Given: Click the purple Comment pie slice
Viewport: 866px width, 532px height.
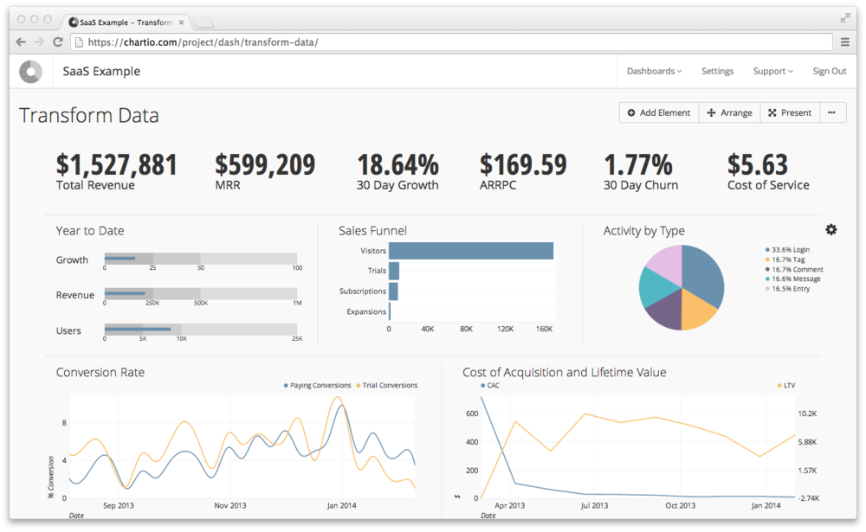Looking at the screenshot, I should pyautogui.click(x=665, y=311).
